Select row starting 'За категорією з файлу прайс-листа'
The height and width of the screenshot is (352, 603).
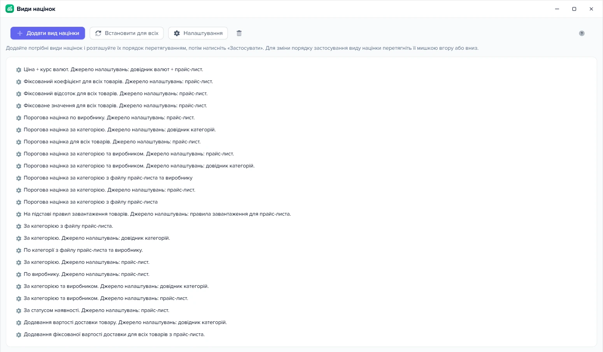pyautogui.click(x=68, y=226)
